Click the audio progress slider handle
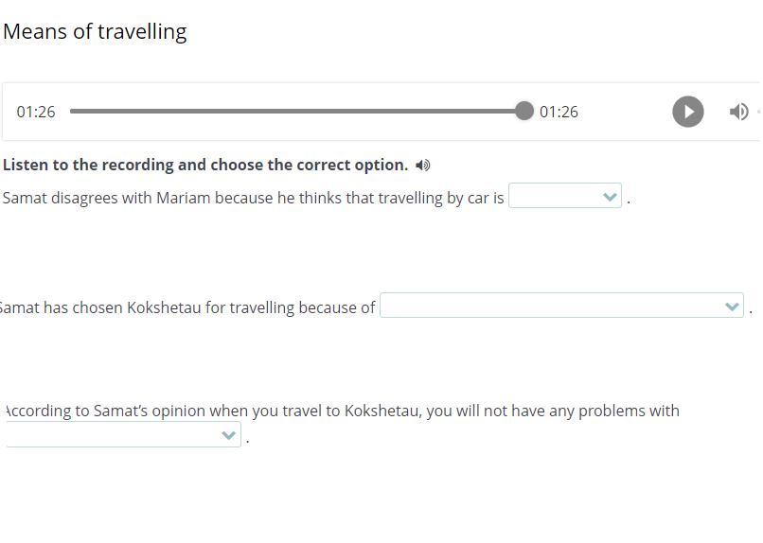763x543 pixels. click(523, 112)
